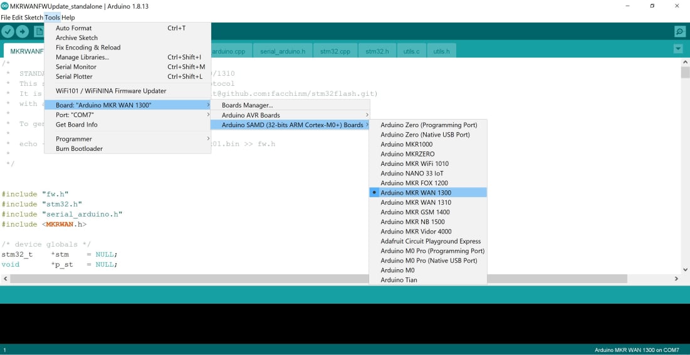Open Serial Monitor magnifier icon at top right

point(679,31)
